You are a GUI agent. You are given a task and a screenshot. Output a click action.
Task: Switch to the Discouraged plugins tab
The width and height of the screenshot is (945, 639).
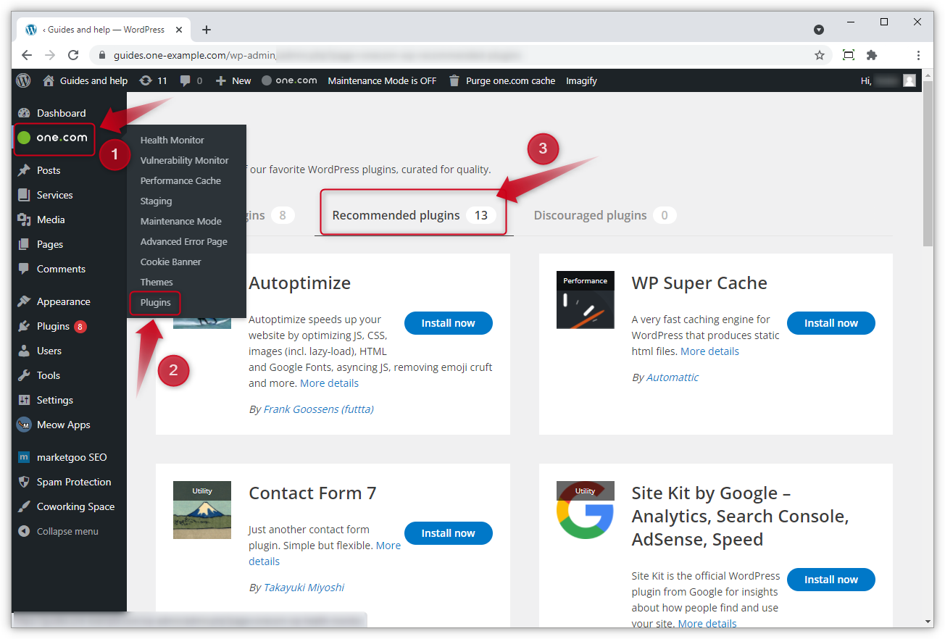590,215
